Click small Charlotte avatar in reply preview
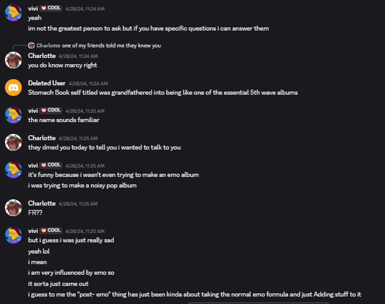 pyautogui.click(x=32, y=45)
